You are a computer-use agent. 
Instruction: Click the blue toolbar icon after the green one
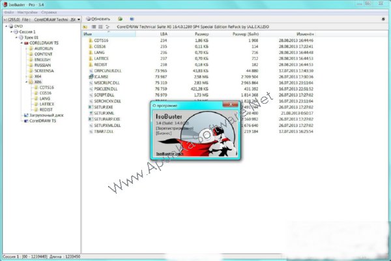(x=132, y=19)
